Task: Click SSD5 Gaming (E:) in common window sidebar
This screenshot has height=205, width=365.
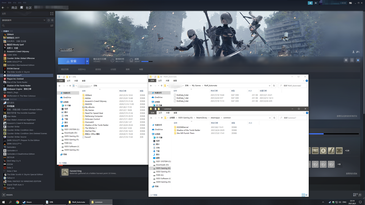Action: [163, 168]
